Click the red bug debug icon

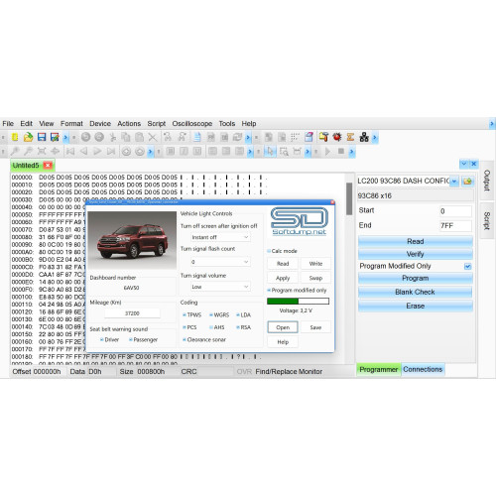pyautogui.click(x=337, y=137)
